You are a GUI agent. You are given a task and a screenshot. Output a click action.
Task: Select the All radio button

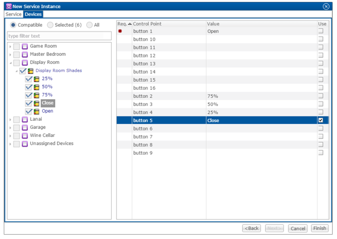coord(89,25)
